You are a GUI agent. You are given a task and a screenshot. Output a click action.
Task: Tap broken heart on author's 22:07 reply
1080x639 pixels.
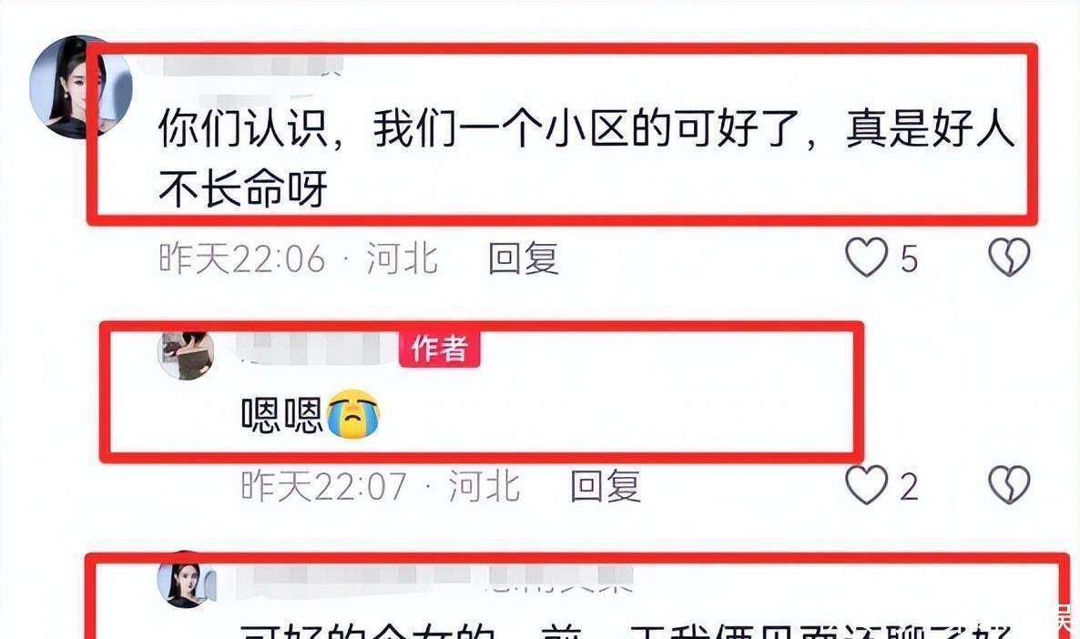click(1009, 485)
